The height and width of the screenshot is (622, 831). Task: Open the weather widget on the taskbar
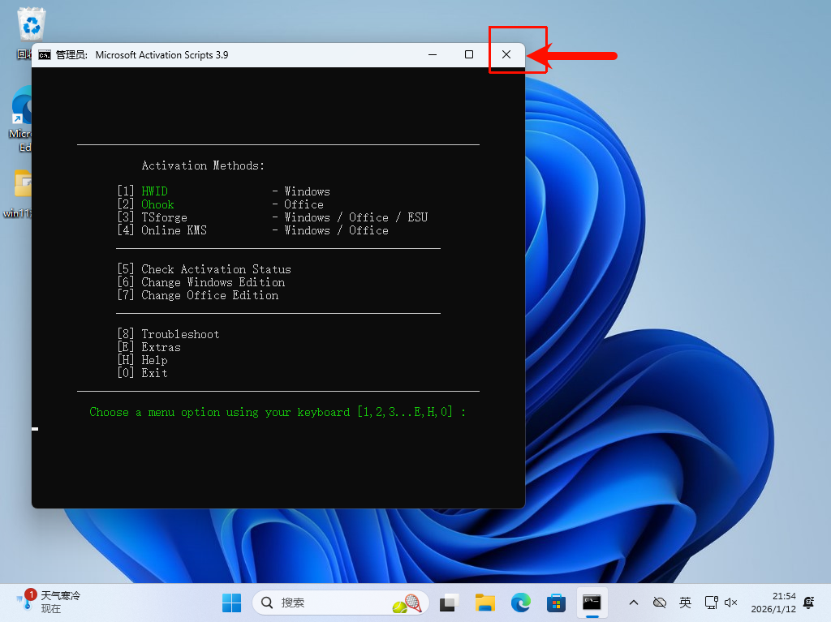tap(50, 602)
